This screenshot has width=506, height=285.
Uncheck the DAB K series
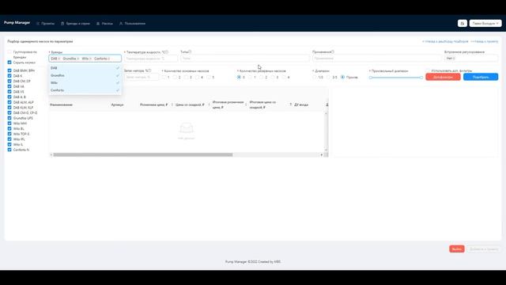pos(9,76)
